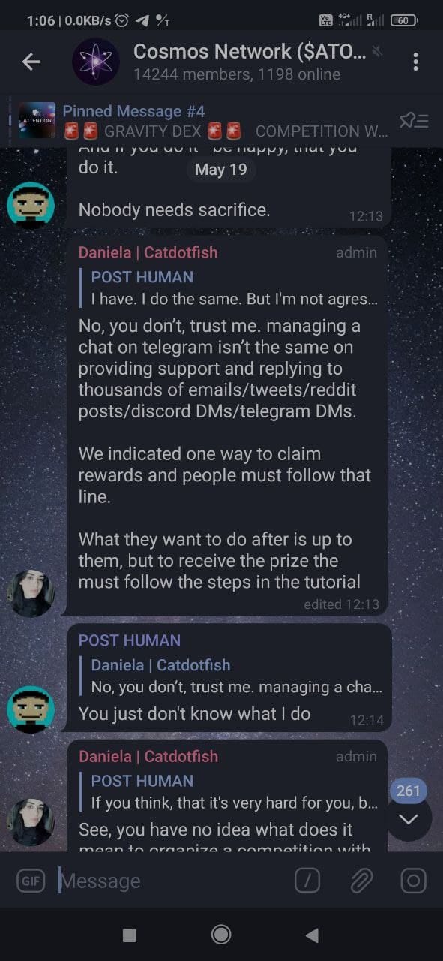Focus the Message input field
The image size is (443, 961).
point(172,881)
